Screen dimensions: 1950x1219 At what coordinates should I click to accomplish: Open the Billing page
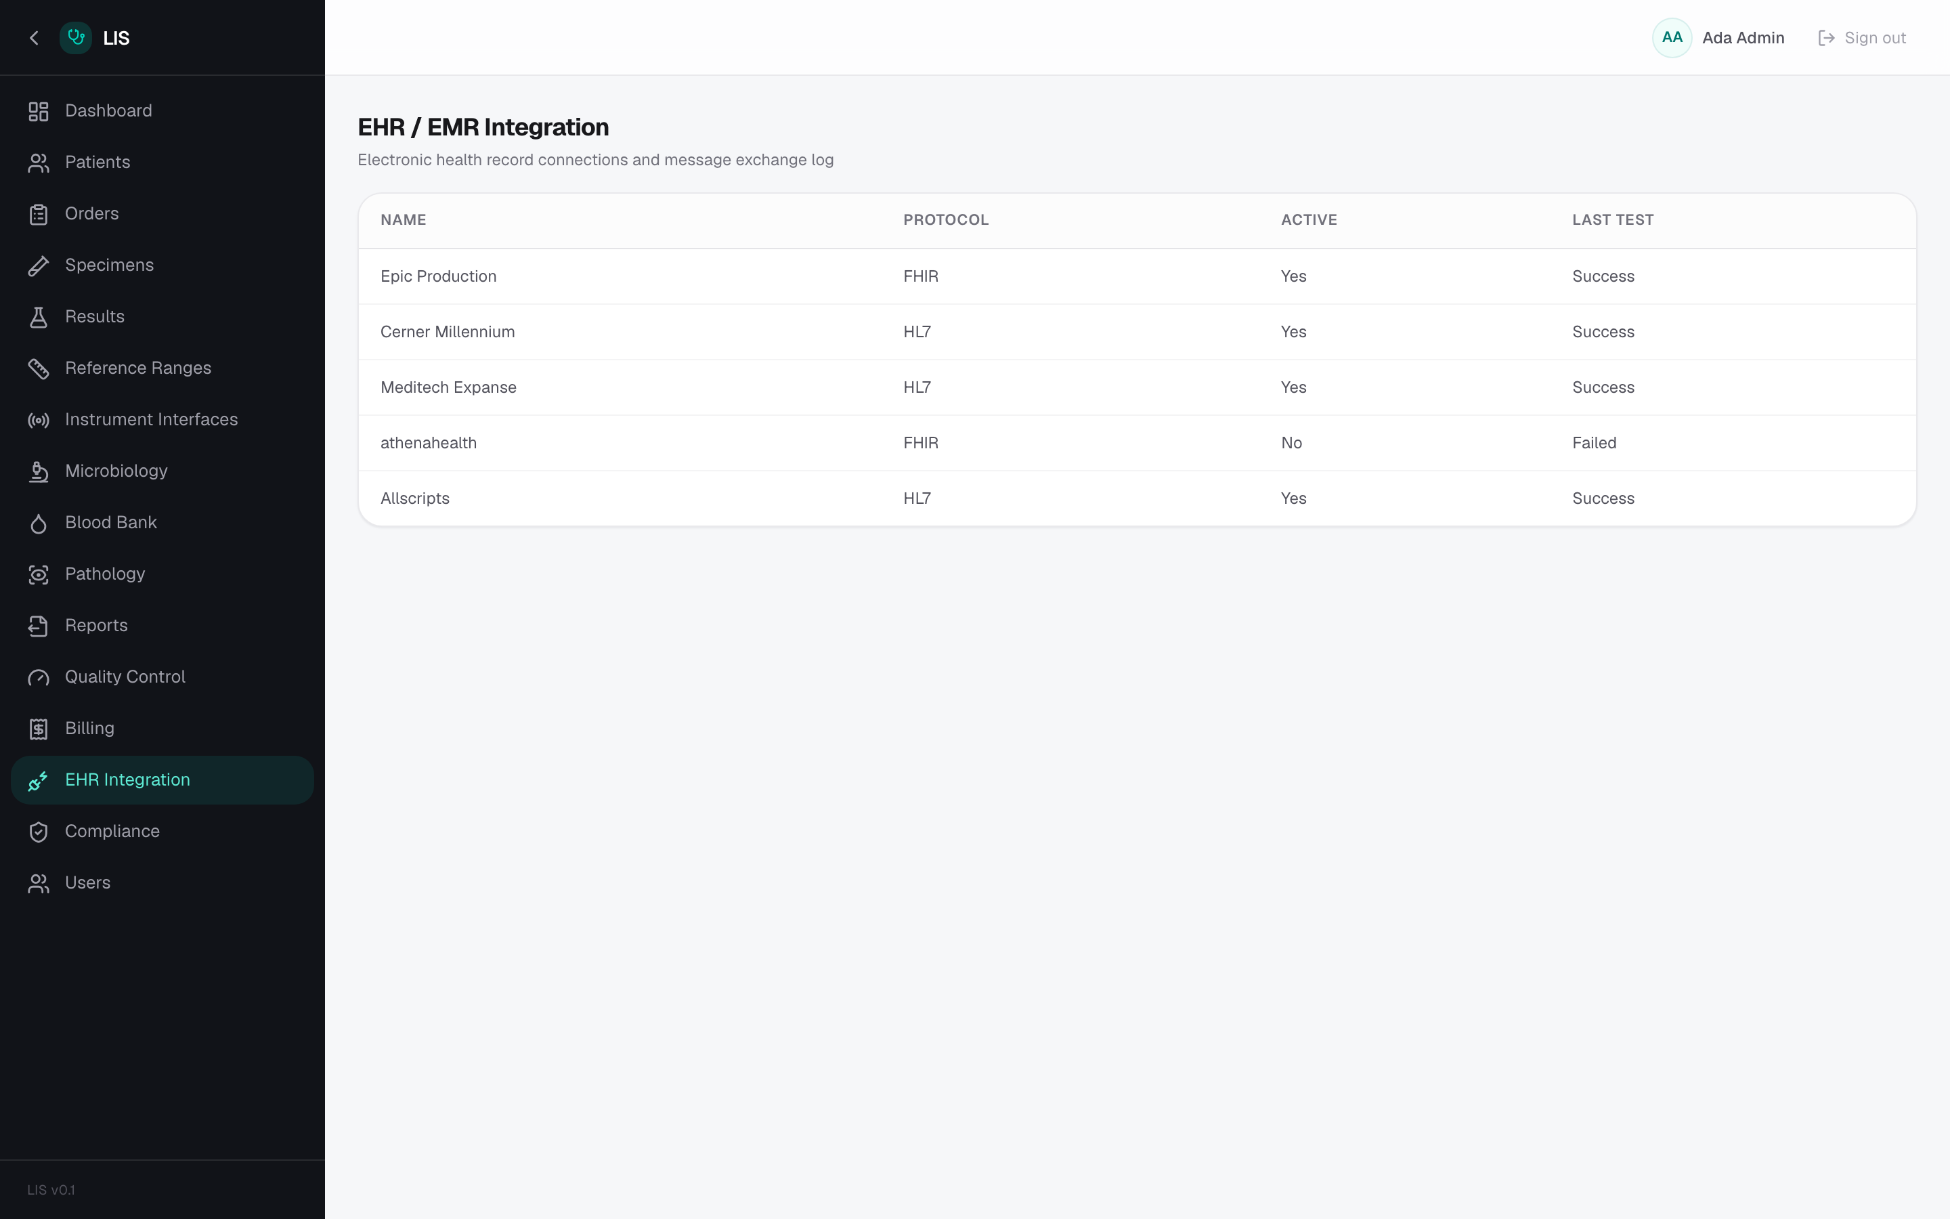coord(162,729)
